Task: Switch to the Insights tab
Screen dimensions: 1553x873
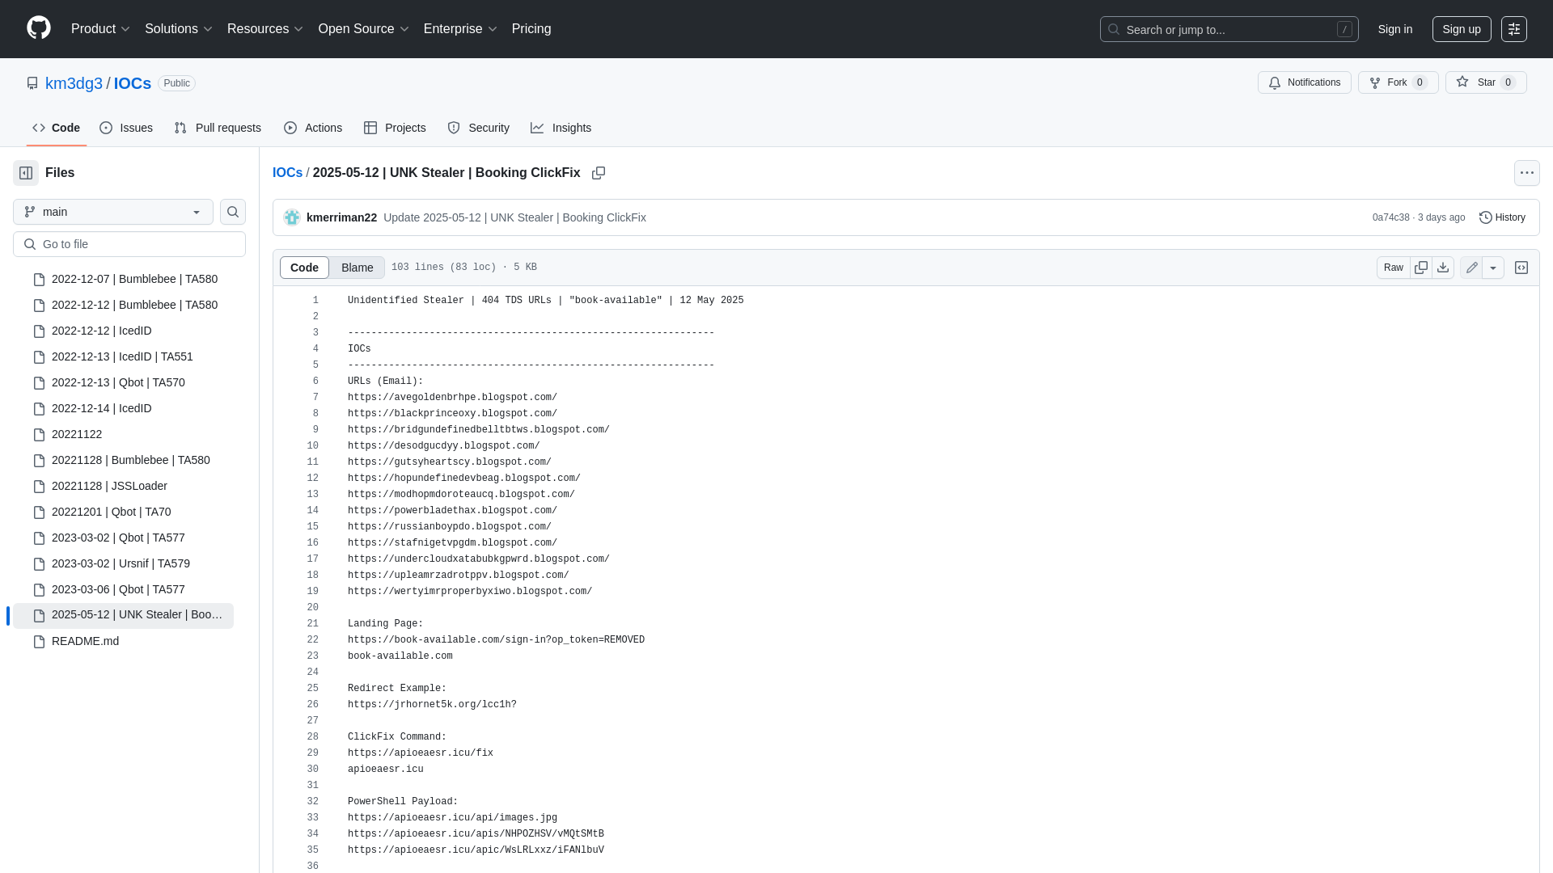Action: point(561,128)
